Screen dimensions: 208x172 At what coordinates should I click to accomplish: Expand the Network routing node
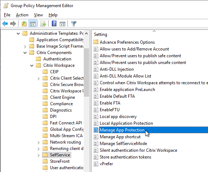click(x=39, y=143)
